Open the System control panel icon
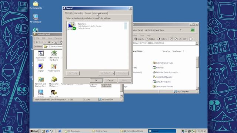The height and width of the screenshot is (133, 237). pyautogui.click(x=41, y=93)
